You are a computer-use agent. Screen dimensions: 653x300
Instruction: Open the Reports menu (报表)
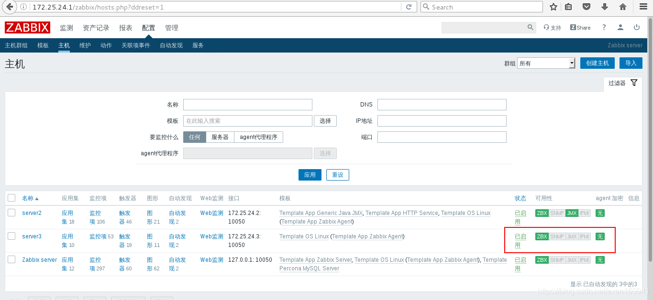pyautogui.click(x=126, y=28)
